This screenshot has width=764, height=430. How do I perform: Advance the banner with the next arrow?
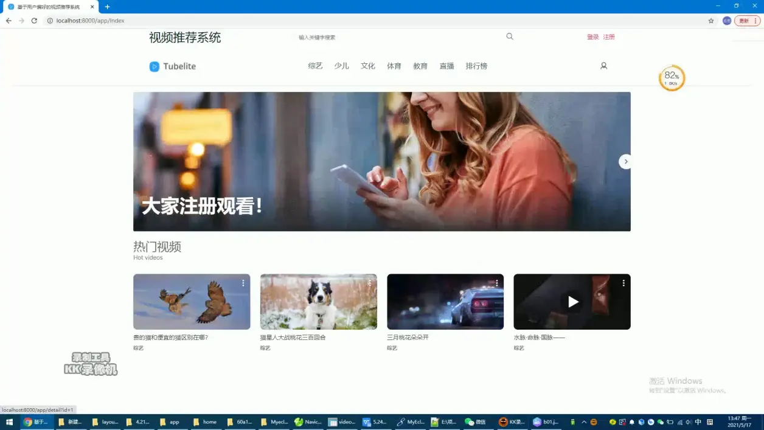coord(625,162)
